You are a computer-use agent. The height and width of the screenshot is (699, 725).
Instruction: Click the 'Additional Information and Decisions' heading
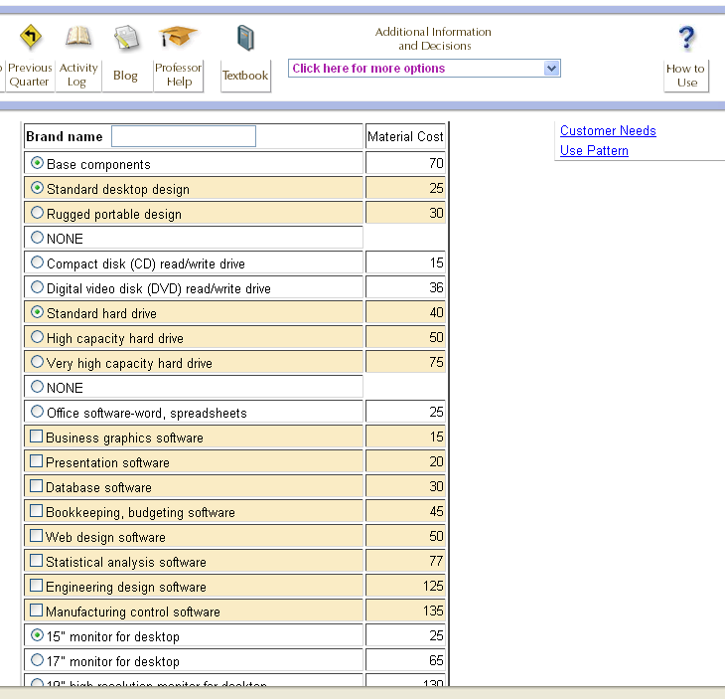[x=433, y=39]
